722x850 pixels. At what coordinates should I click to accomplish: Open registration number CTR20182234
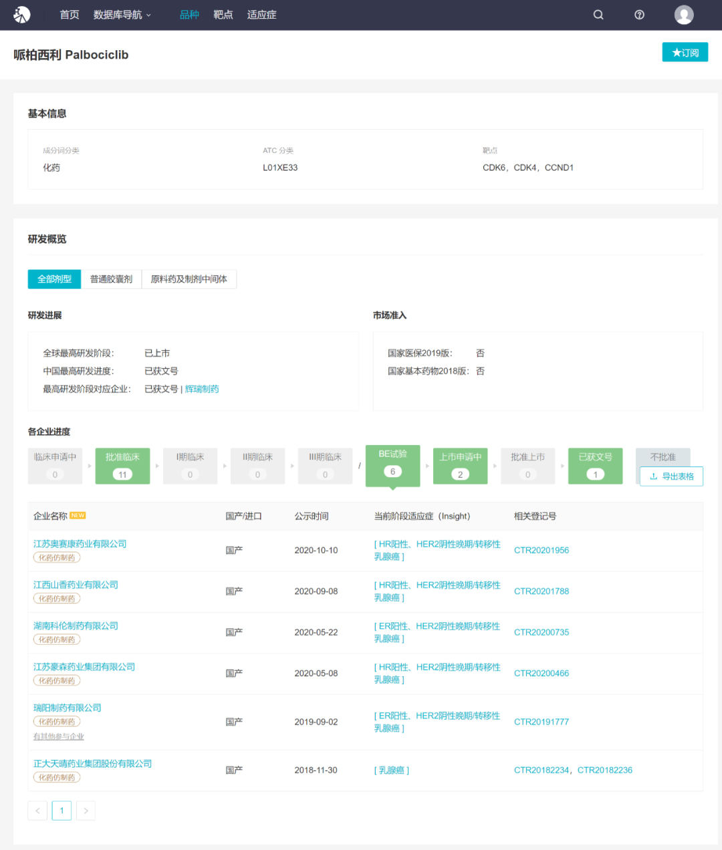click(x=541, y=770)
